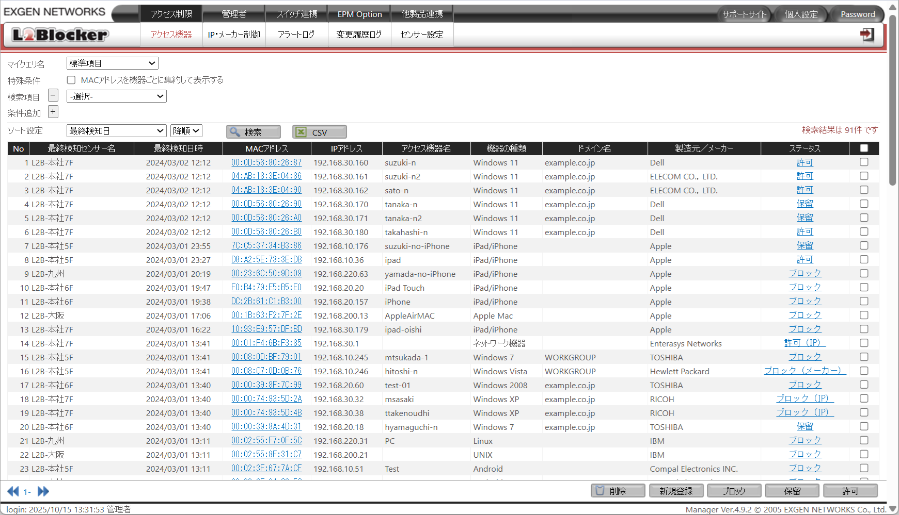Click the L2Blocker logo
The height and width of the screenshot is (515, 899).
58,34
